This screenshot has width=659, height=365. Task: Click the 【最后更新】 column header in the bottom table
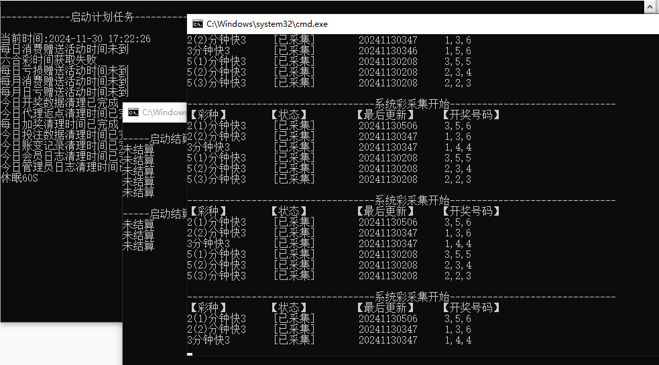click(385, 307)
